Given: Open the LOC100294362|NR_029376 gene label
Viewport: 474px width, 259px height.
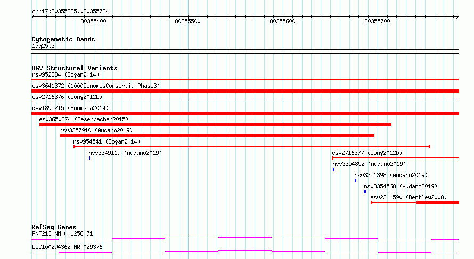Looking at the screenshot, I should coord(67,247).
